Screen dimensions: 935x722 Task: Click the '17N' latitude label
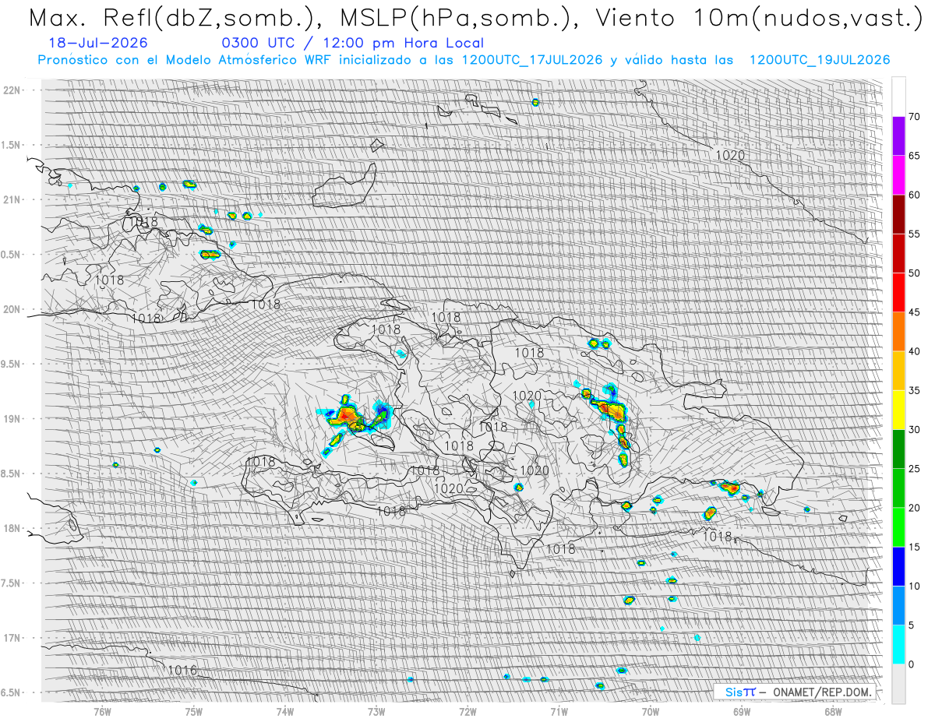point(12,638)
